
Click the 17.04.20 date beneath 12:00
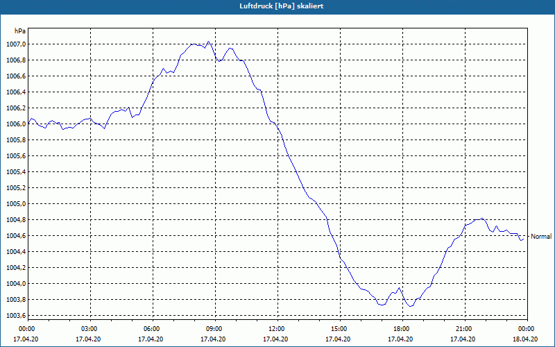coord(275,339)
